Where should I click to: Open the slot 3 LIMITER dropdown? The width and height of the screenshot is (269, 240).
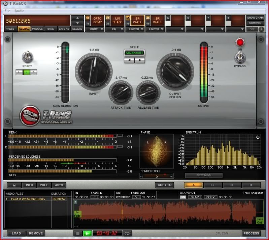click(x=135, y=29)
